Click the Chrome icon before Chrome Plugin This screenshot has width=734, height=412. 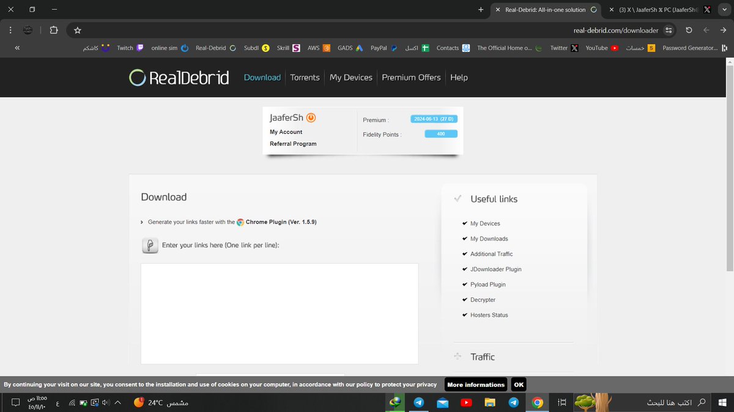pos(240,222)
